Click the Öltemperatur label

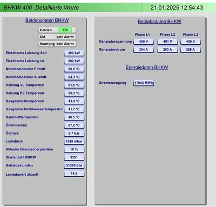click(x=16, y=125)
